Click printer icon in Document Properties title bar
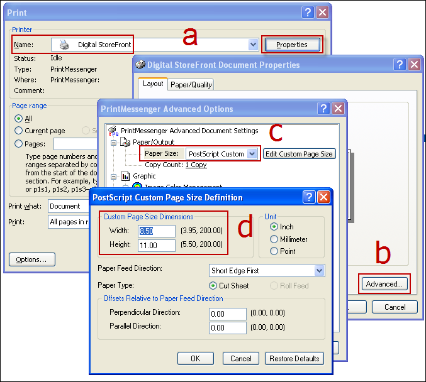The width and height of the screenshot is (426, 382). [140, 65]
